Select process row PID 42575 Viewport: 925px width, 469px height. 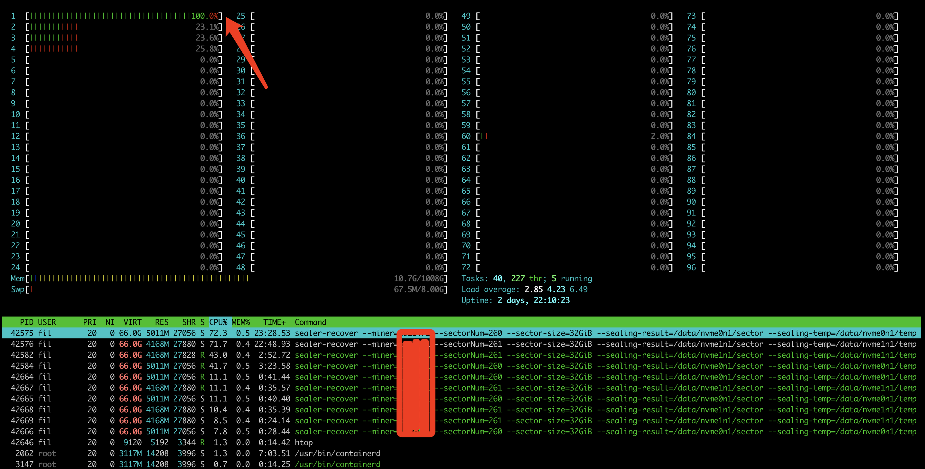pyautogui.click(x=462, y=333)
